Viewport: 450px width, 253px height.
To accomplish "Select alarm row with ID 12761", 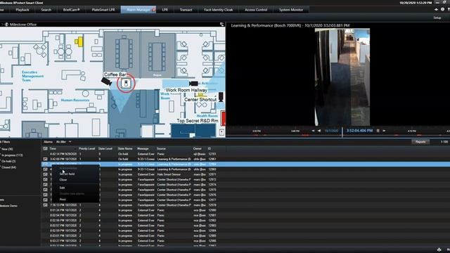I will point(245,154).
